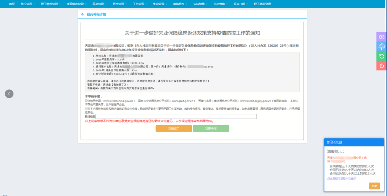Click the notice heading 关于进一步做好失业保险稳岗返还政策
The height and width of the screenshot is (196, 387).
coord(192,33)
